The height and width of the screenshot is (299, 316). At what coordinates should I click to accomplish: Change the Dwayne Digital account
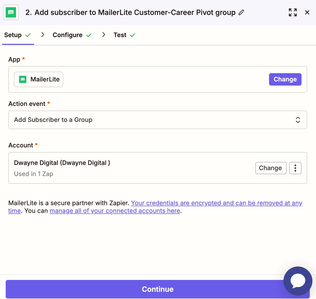pyautogui.click(x=271, y=168)
